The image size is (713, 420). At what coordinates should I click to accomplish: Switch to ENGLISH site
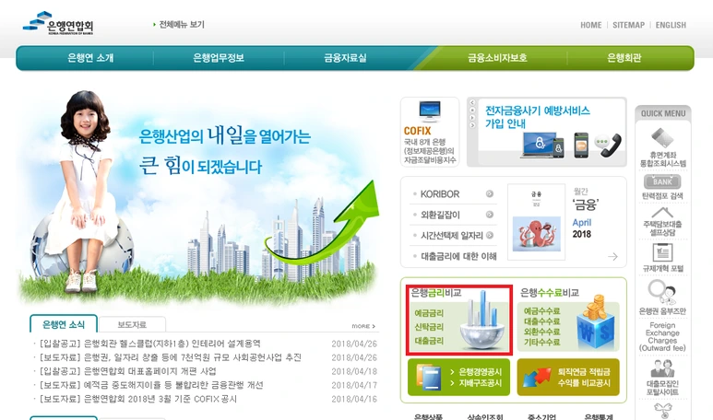671,25
